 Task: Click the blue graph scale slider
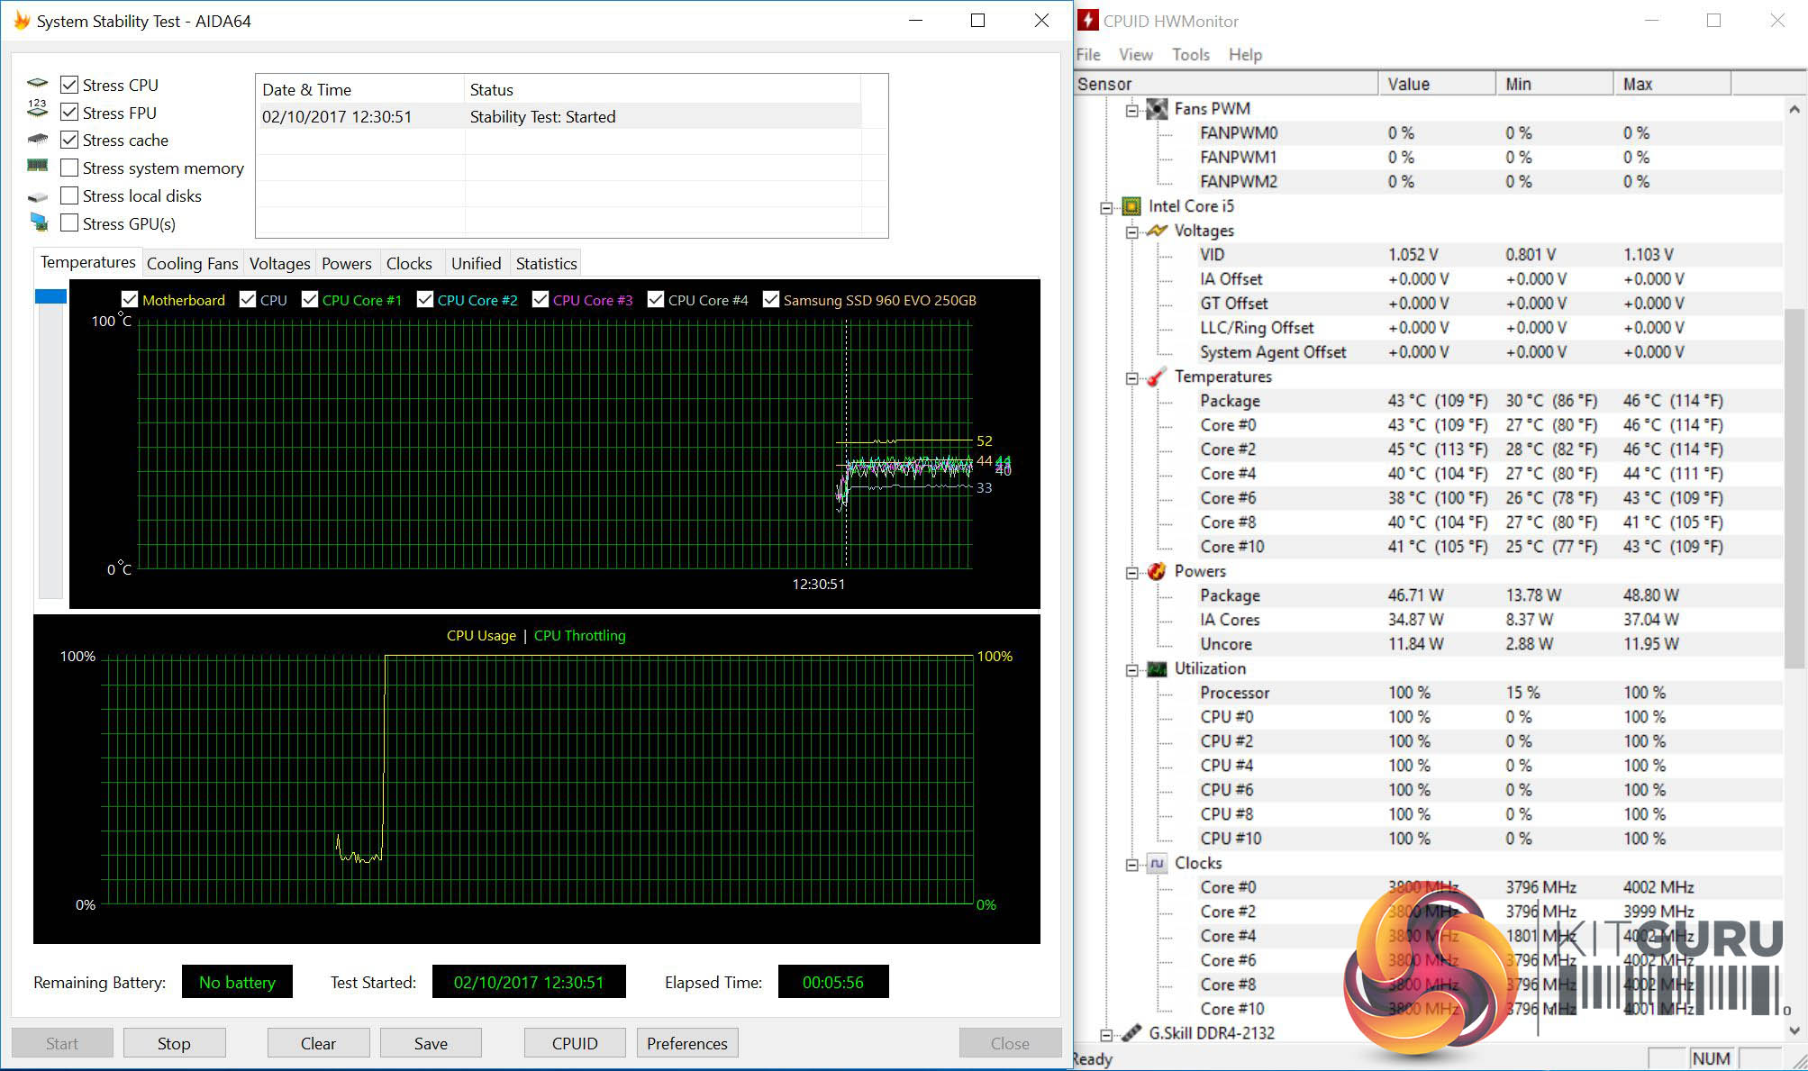[x=50, y=296]
